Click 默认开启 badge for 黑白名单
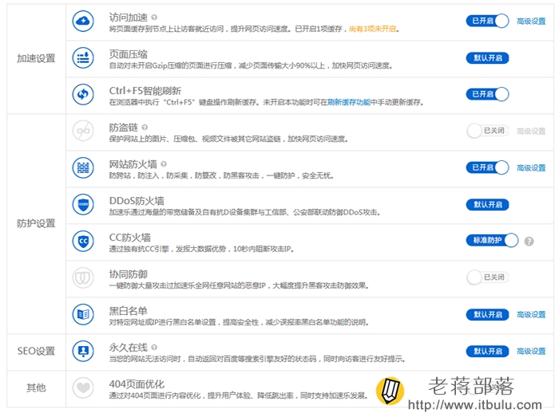 487,314
